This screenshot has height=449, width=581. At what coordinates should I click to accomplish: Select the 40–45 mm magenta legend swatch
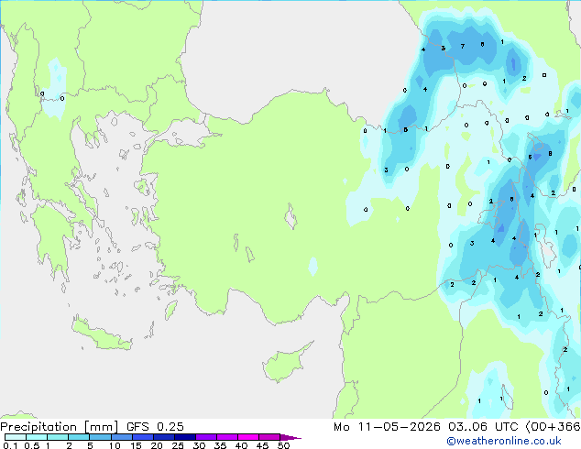(x=248, y=437)
